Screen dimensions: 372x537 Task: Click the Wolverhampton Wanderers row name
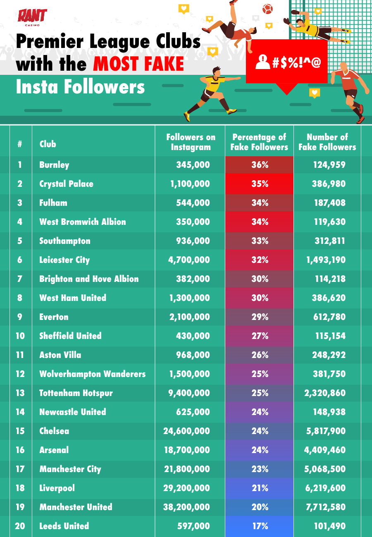coord(93,374)
